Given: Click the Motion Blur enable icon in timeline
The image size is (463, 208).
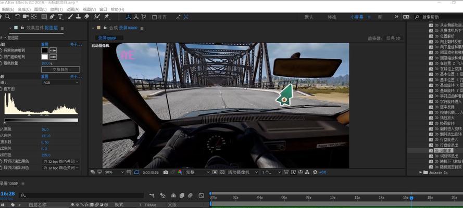Looking at the screenshot, I should [190, 196].
